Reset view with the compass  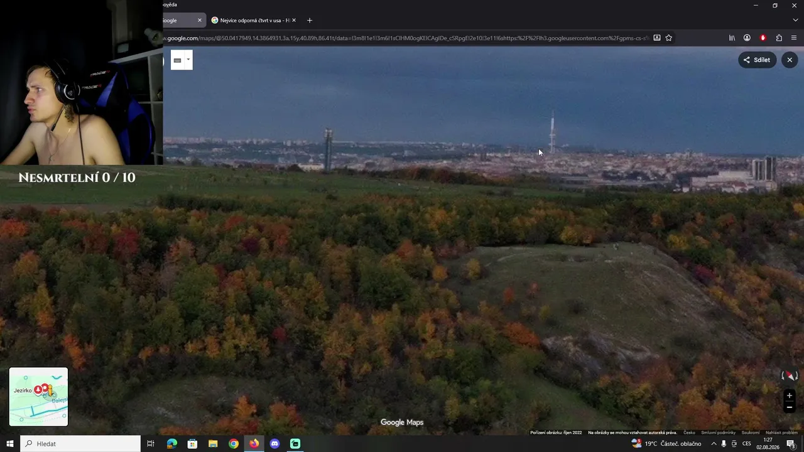point(790,375)
